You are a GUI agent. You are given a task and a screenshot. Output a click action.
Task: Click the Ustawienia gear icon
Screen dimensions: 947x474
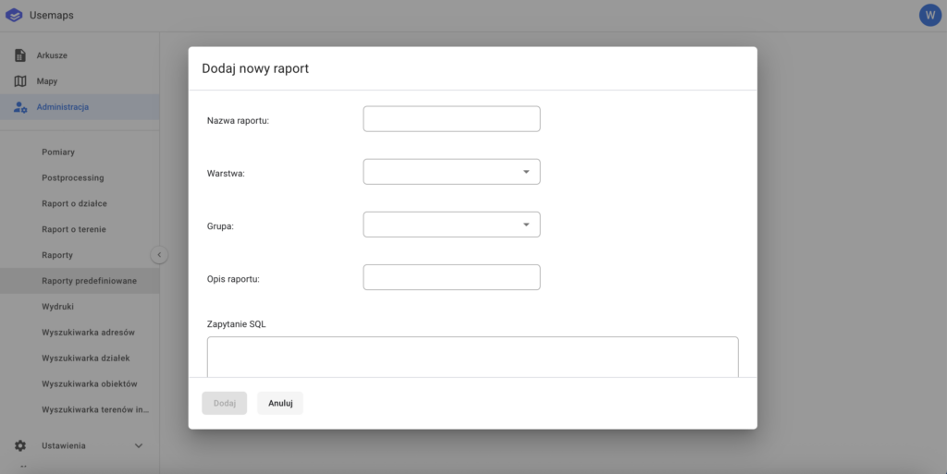[x=20, y=445]
